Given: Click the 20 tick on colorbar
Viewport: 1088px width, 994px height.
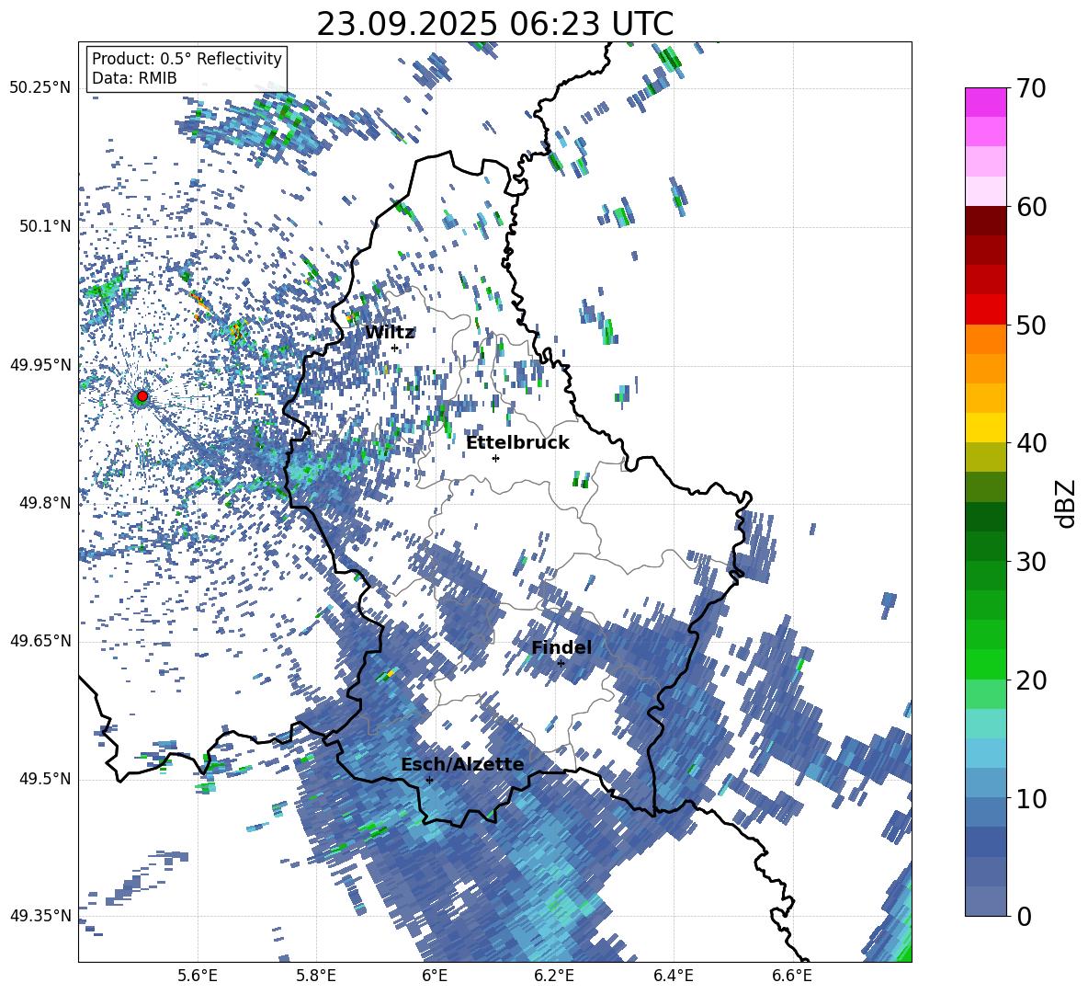Looking at the screenshot, I should coord(1031,680).
